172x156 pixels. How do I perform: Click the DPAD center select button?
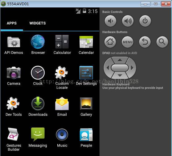(x=120, y=68)
